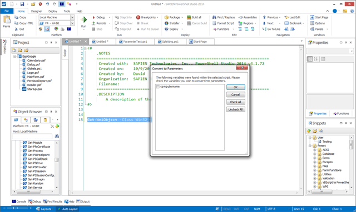Open the Local Machine dropdown
Screen dimensions: 356x212
click(x=72, y=17)
